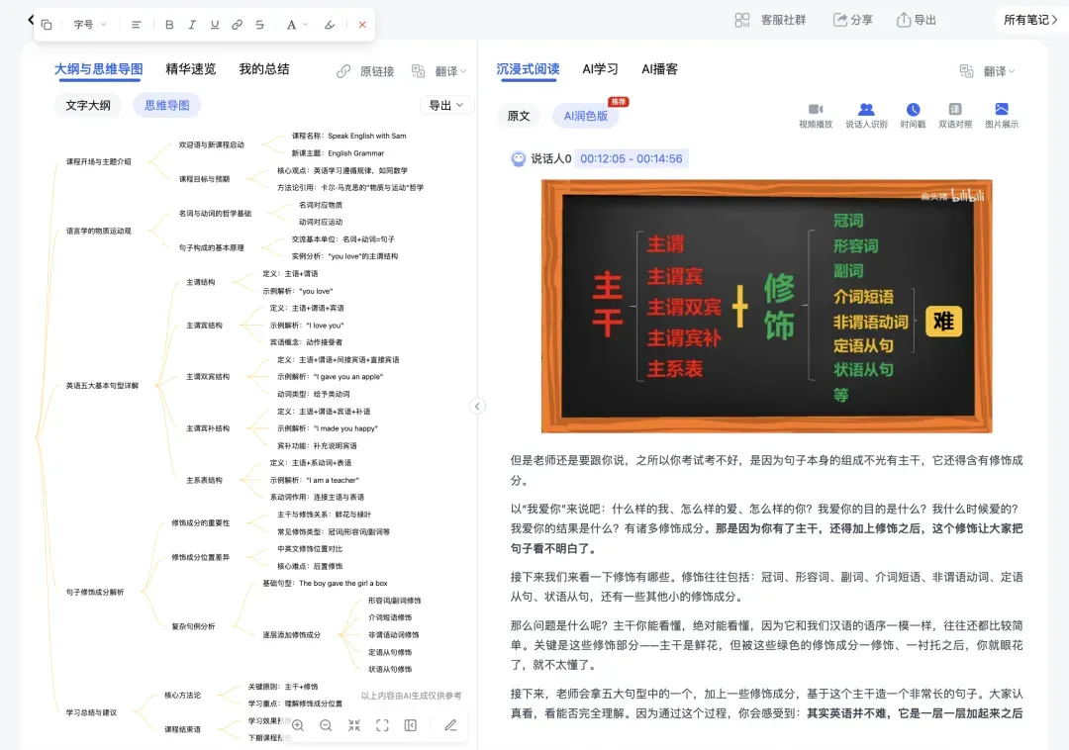Click node 课程名称: Speak English with Sam
This screenshot has height=750, width=1069.
pyautogui.click(x=349, y=137)
